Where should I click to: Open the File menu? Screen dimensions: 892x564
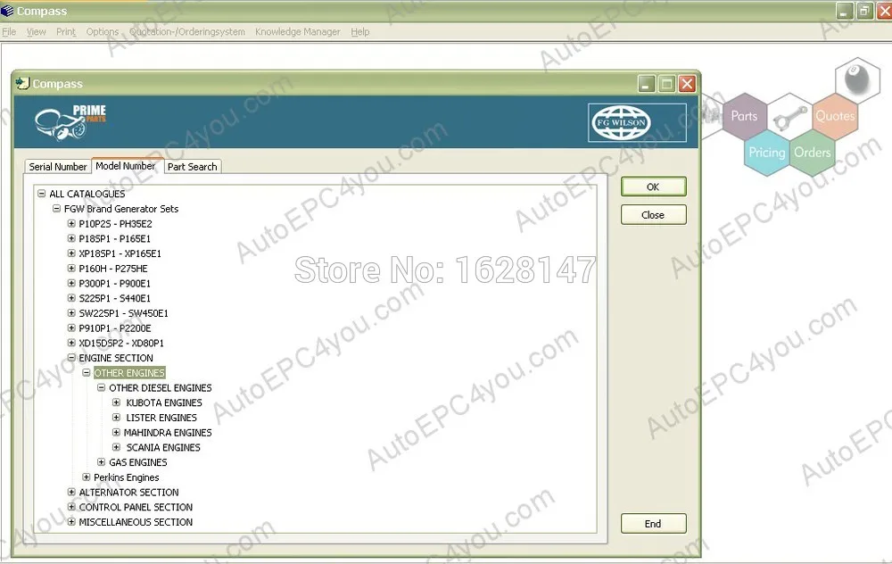click(x=9, y=32)
